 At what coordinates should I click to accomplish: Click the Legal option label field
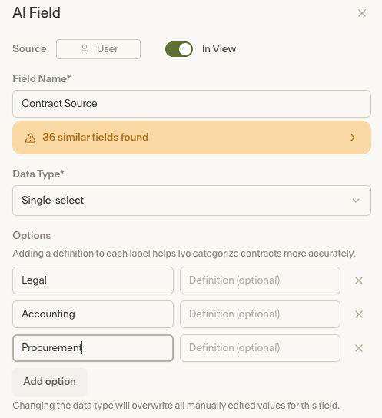(x=93, y=280)
